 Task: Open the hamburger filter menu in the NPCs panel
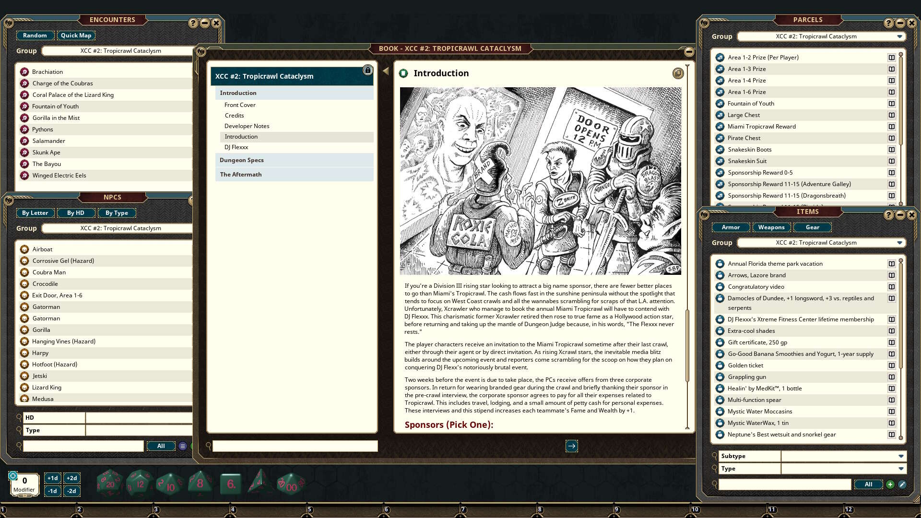[182, 446]
